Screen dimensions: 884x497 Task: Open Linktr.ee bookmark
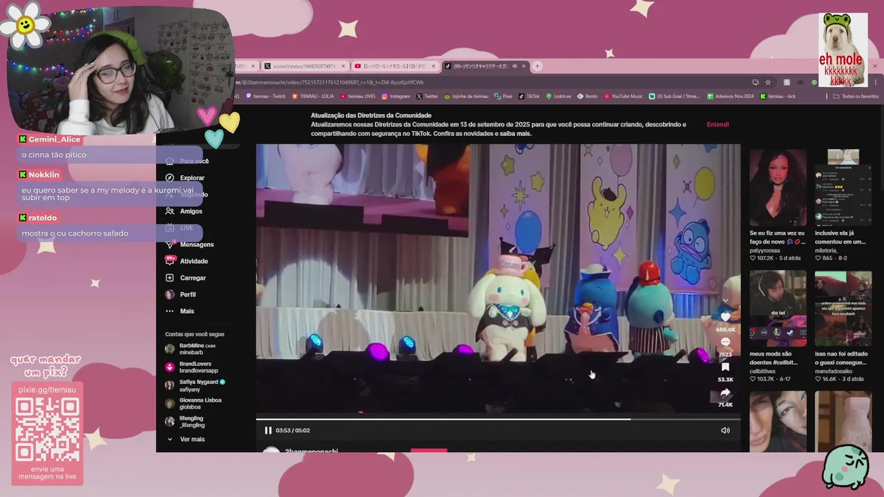[x=559, y=97]
